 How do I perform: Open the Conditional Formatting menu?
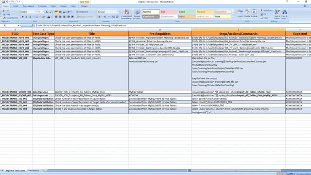pos(126,14)
